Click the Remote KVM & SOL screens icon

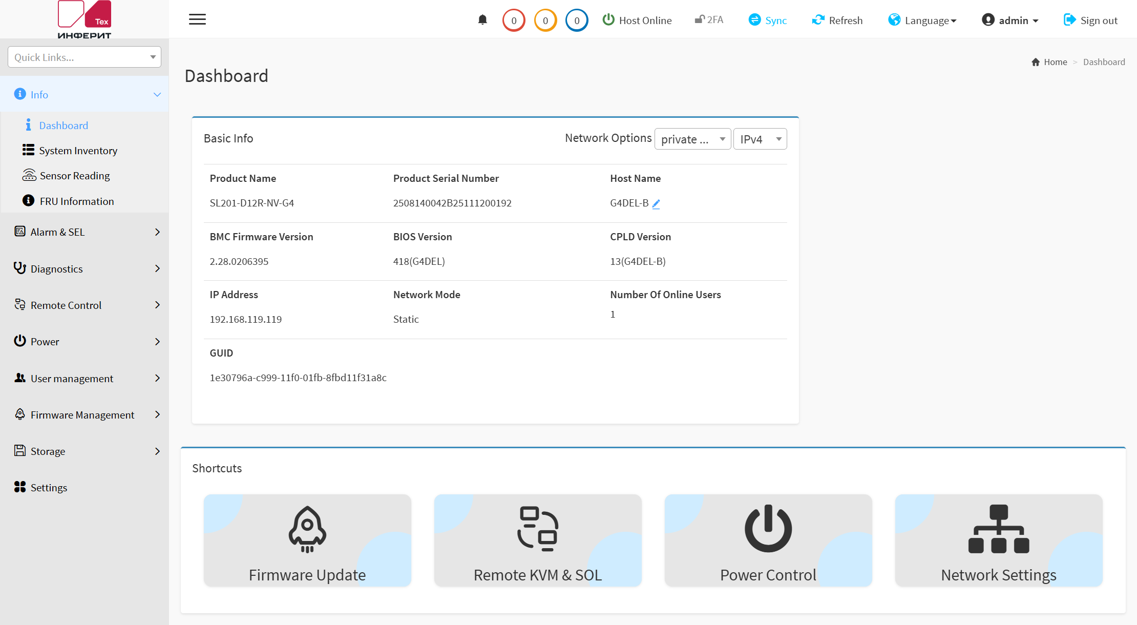tap(538, 529)
